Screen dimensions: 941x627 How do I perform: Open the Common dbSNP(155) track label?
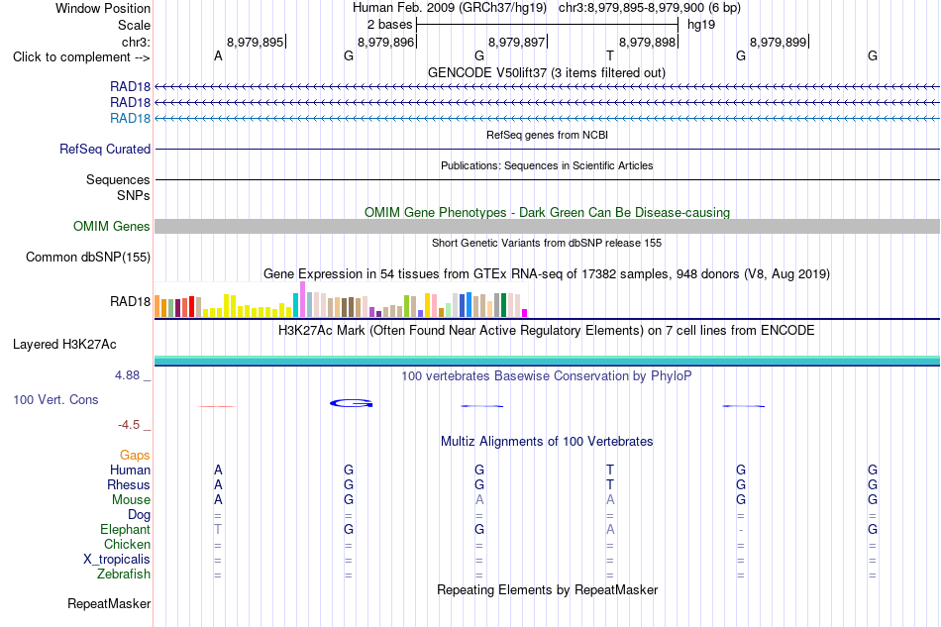87,257
